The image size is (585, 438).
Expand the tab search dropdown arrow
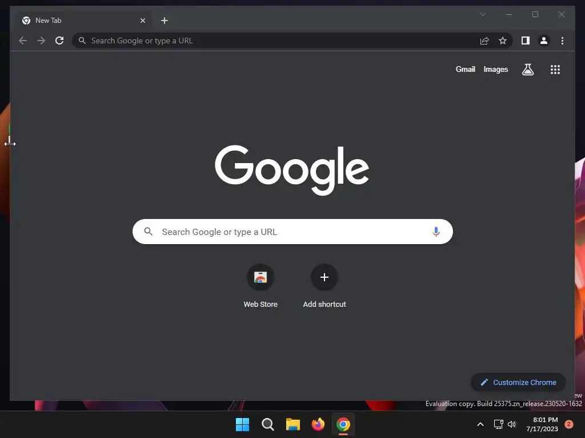(x=482, y=14)
